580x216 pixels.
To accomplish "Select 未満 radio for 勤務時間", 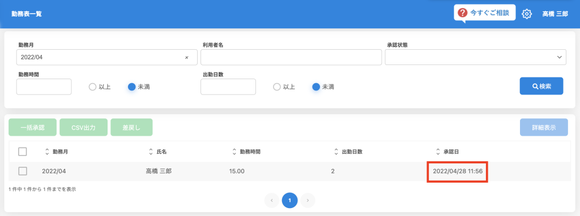I will 132,87.
